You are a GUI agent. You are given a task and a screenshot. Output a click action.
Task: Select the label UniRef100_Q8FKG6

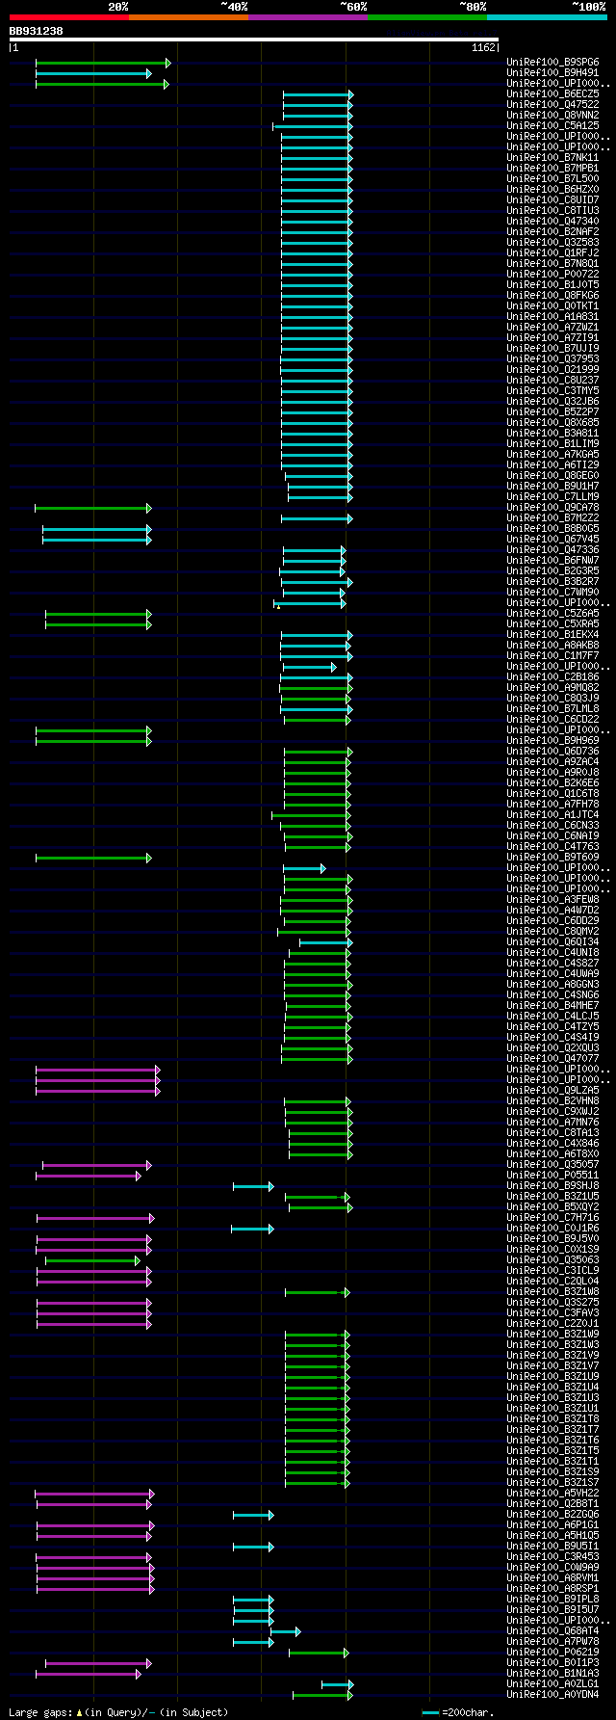point(552,296)
